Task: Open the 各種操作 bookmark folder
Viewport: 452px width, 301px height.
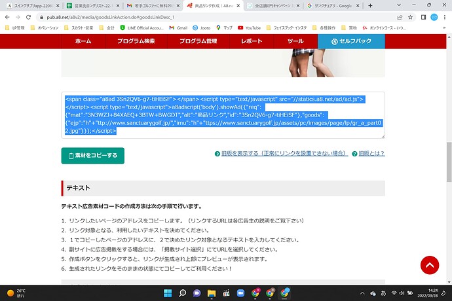Action: point(324,28)
